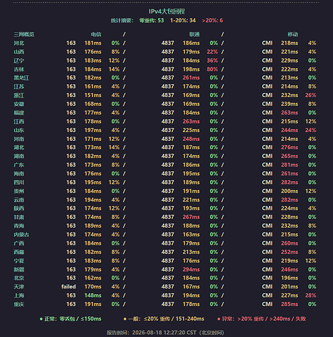Click the 276ms latency in the 湖北 row
Viewport: 333px width, 337px height.
289,147
